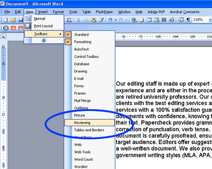Open the File menu
212x169 pixels.
7,12
